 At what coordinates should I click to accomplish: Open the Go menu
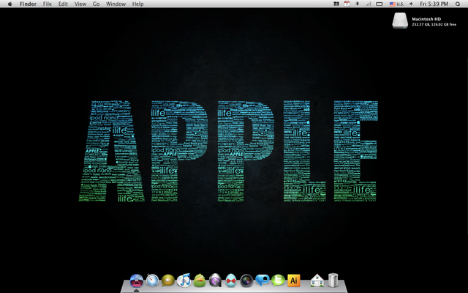tap(97, 4)
